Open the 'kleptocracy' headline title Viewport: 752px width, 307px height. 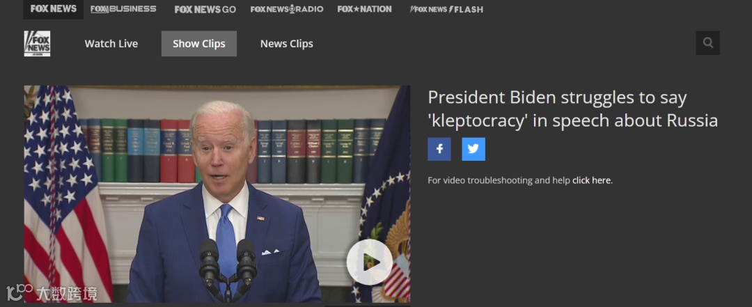point(572,109)
